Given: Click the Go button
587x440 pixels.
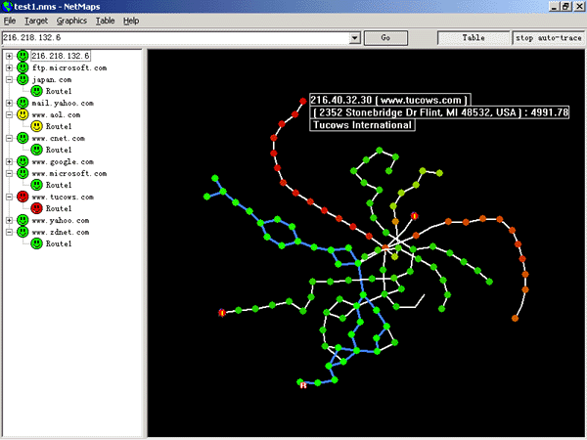Looking at the screenshot, I should tap(385, 38).
